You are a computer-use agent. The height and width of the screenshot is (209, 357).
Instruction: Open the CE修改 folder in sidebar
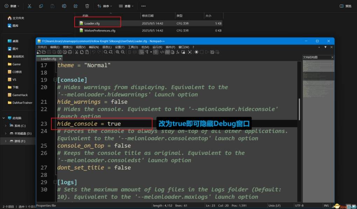[x=15, y=72]
